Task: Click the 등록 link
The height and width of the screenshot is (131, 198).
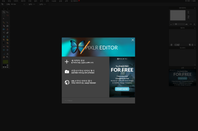Action: click(x=194, y=1)
